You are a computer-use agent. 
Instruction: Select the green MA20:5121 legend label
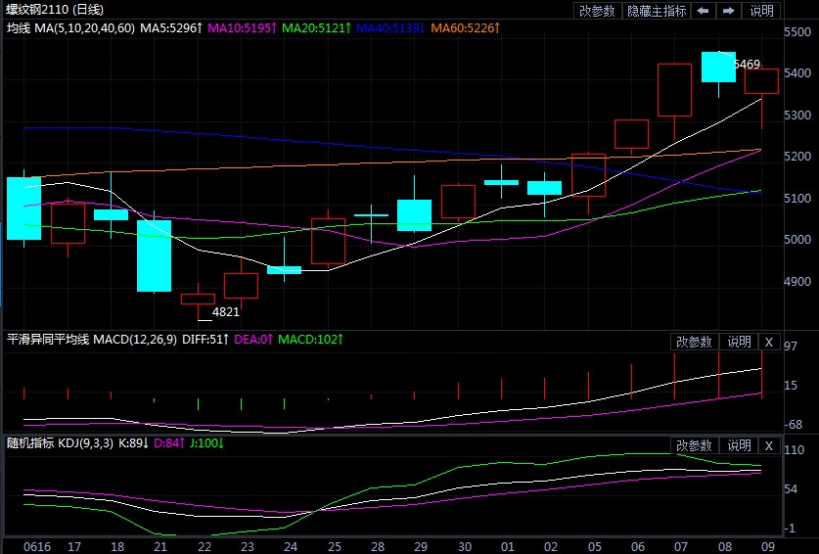tap(314, 28)
